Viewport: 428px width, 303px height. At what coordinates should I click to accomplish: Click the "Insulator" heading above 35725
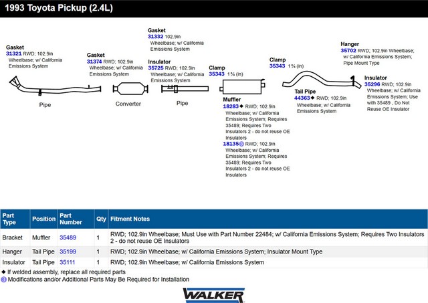(159, 62)
